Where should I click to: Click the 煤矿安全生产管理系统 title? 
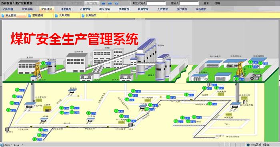[x=74, y=39]
